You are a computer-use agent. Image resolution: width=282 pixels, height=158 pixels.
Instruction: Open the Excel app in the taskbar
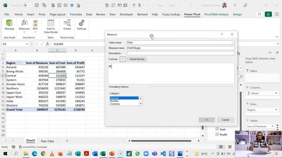(103, 154)
